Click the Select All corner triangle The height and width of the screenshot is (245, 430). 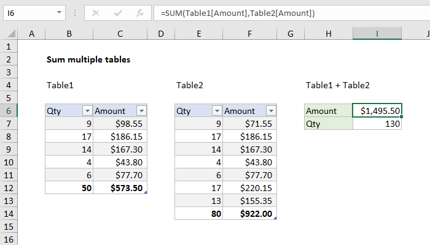coord(10,34)
